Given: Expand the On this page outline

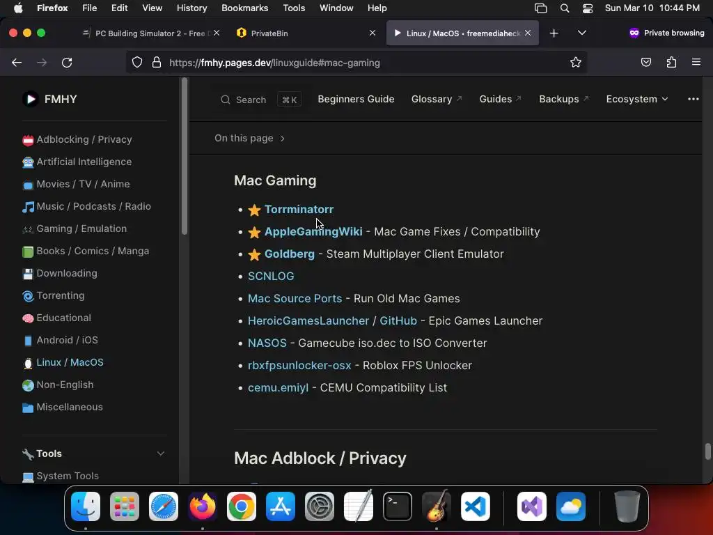Looking at the screenshot, I should 250,138.
